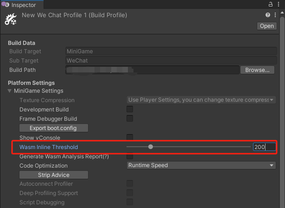
Task: Click the Browse... button for Build Path
Action: pyautogui.click(x=257, y=70)
